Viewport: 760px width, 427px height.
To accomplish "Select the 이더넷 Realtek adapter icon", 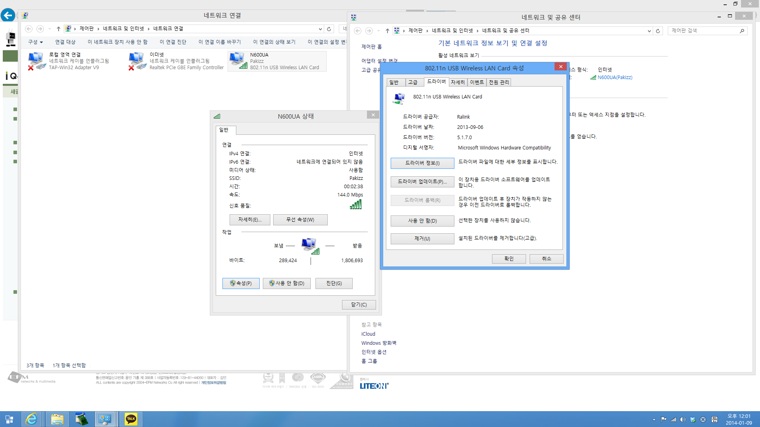I will [137, 61].
